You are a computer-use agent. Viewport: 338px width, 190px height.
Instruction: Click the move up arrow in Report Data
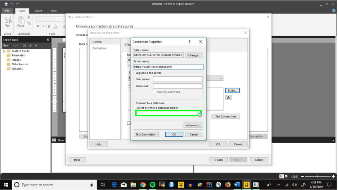[x=31, y=46]
